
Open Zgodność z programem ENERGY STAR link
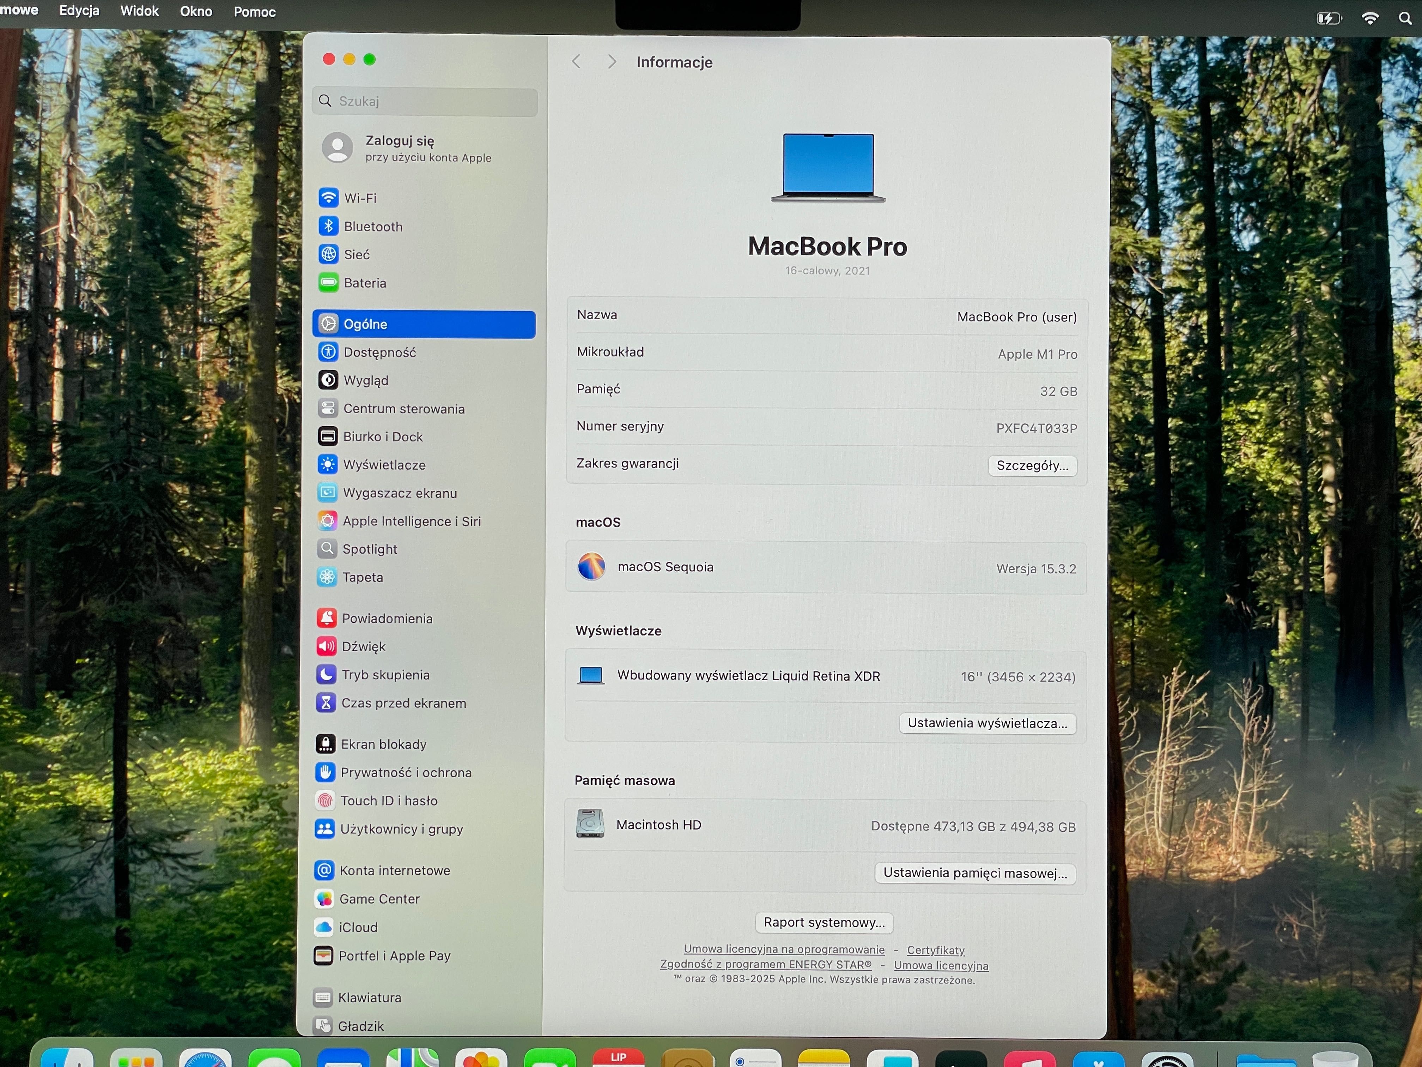(x=766, y=965)
